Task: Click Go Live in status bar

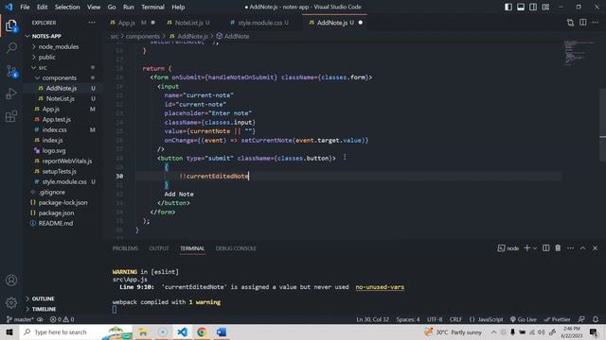Action: tap(524, 319)
